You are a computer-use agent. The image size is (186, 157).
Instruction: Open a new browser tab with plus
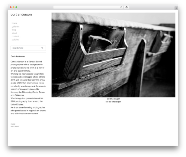(x=176, y=8)
